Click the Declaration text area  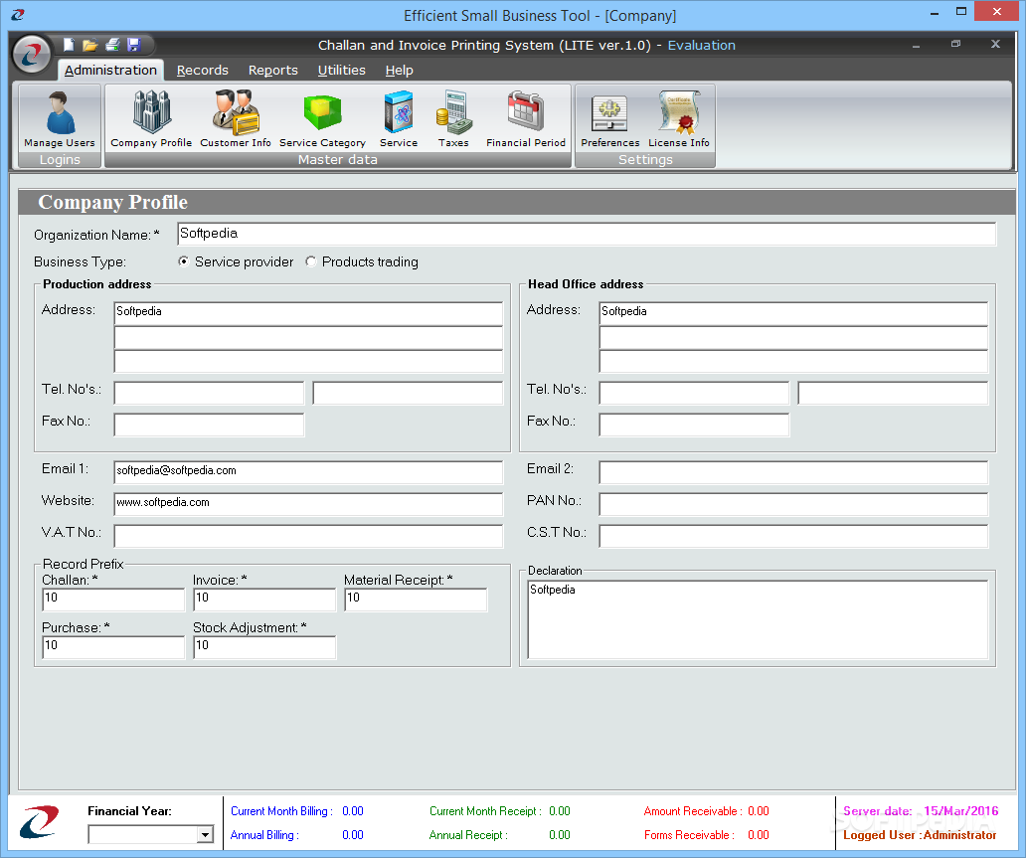coord(758,619)
